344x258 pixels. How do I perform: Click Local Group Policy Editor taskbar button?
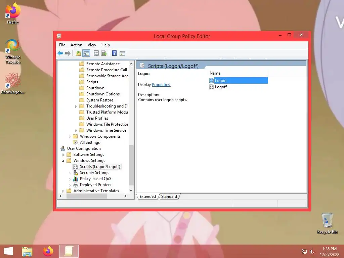(x=69, y=251)
